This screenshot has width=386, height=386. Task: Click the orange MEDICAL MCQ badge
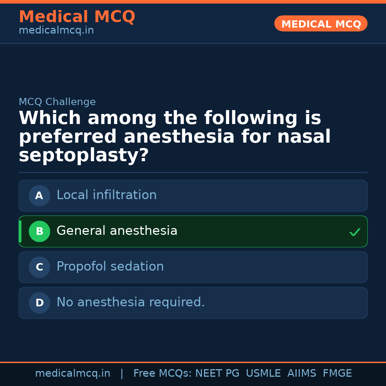(x=321, y=24)
